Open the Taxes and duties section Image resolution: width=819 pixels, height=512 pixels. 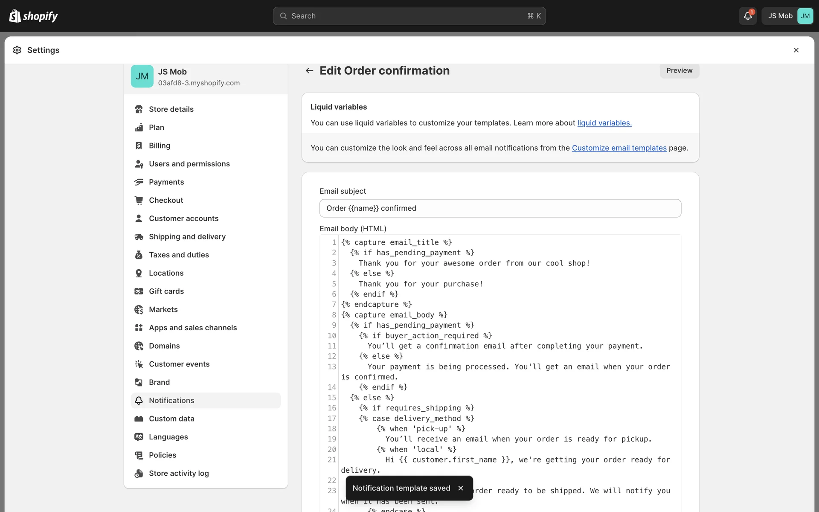(x=179, y=255)
